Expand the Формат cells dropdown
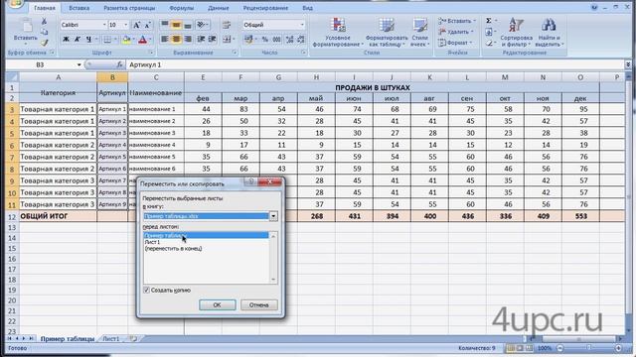 tap(471, 43)
